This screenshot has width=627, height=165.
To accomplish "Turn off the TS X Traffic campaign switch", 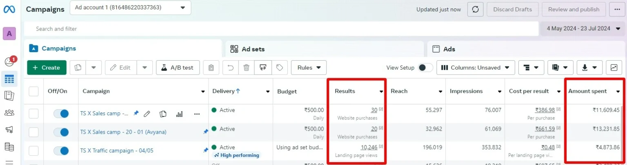I will (61, 151).
